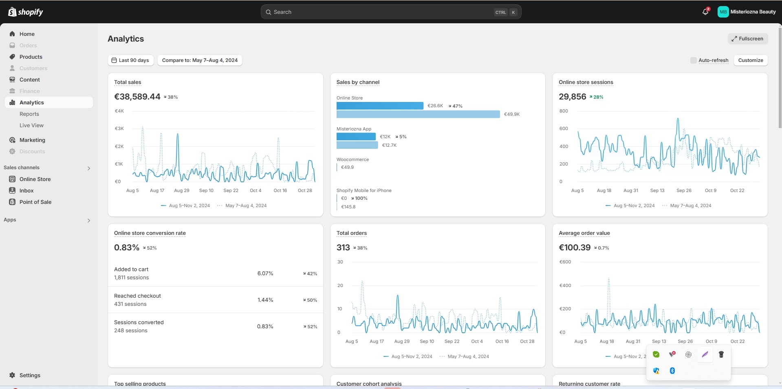Click the Point of Sale icon
This screenshot has height=389, width=782.
(12, 202)
